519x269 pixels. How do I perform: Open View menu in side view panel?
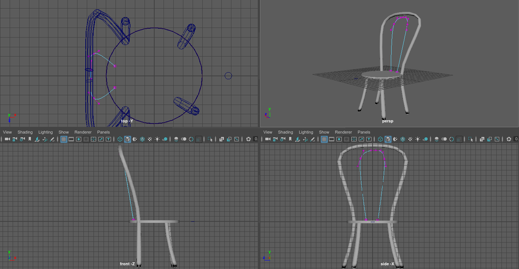click(268, 132)
